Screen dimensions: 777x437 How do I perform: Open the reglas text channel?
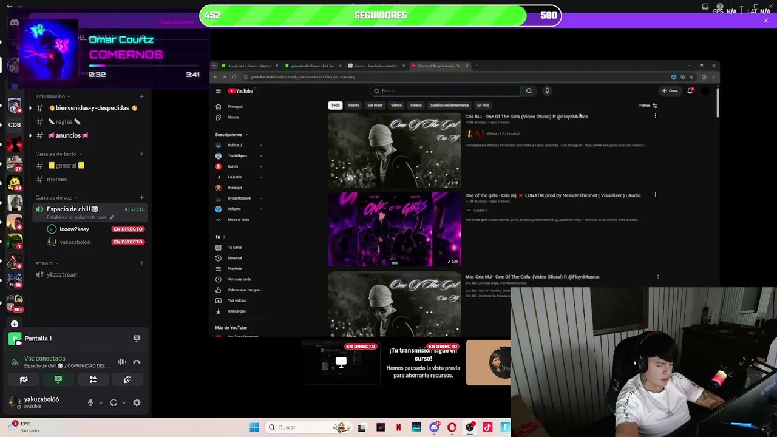[x=64, y=122]
